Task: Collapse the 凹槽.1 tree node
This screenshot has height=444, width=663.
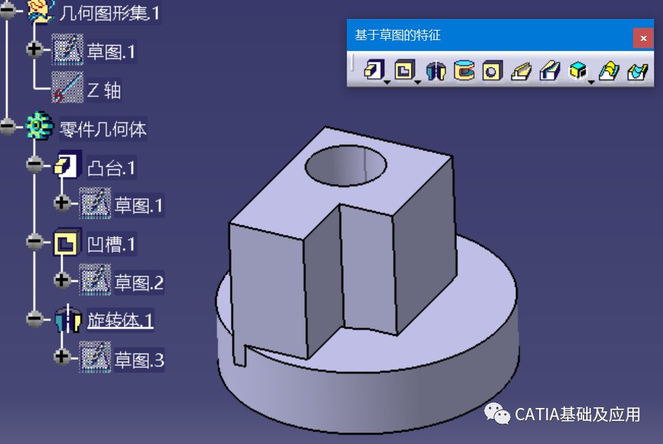Action: [34, 242]
